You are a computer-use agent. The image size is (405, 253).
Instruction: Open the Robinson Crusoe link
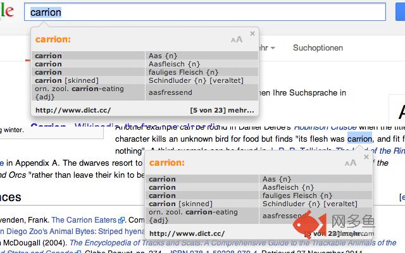click(x=325, y=127)
